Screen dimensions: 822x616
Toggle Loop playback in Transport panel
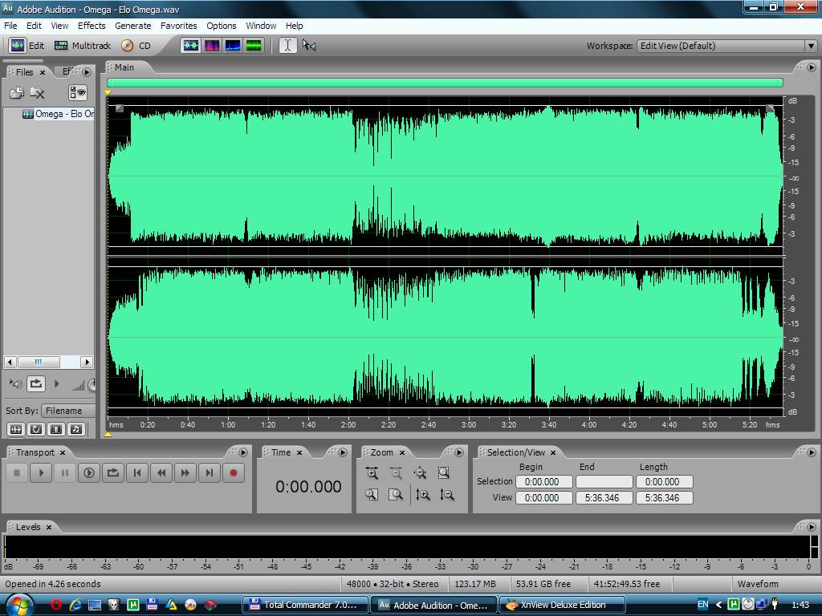[x=113, y=473]
